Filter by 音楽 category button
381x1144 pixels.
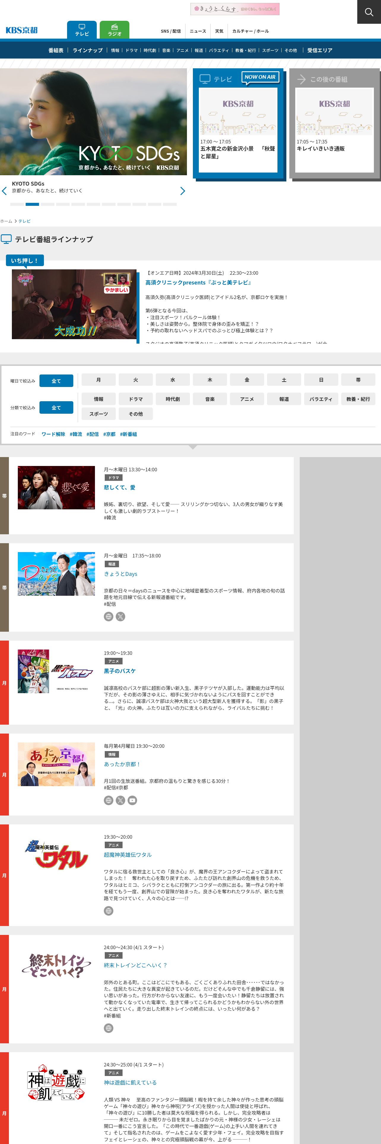[x=210, y=399]
